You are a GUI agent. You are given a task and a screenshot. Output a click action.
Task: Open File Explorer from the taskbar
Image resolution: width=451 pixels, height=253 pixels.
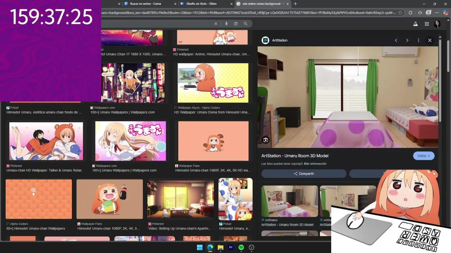coord(221,247)
